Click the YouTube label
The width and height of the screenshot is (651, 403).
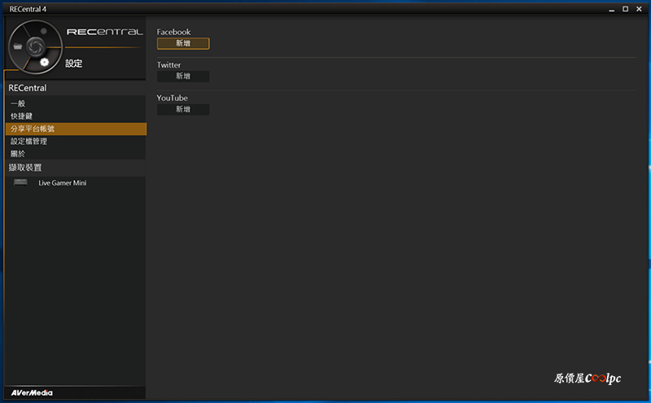(172, 98)
